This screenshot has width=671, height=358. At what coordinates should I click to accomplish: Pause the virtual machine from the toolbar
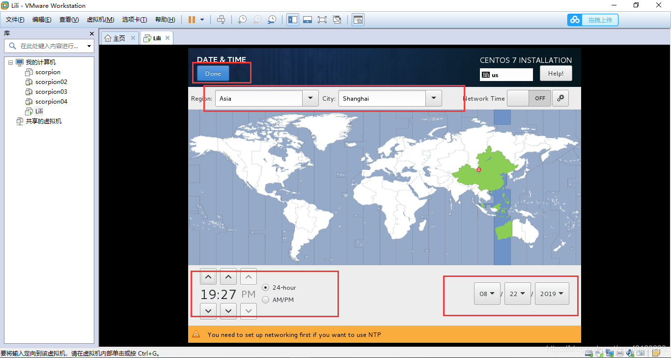(192, 20)
